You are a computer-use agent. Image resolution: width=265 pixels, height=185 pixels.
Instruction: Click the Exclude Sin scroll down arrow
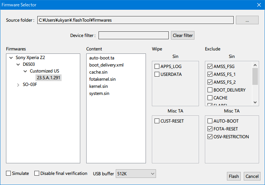(255, 102)
